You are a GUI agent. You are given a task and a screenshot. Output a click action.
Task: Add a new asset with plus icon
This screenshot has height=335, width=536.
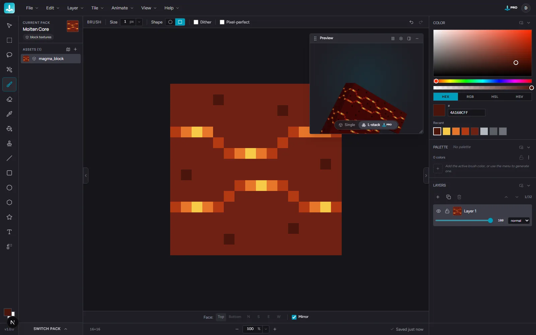point(75,49)
